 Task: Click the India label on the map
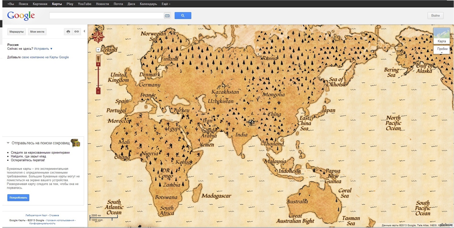pos(241,135)
